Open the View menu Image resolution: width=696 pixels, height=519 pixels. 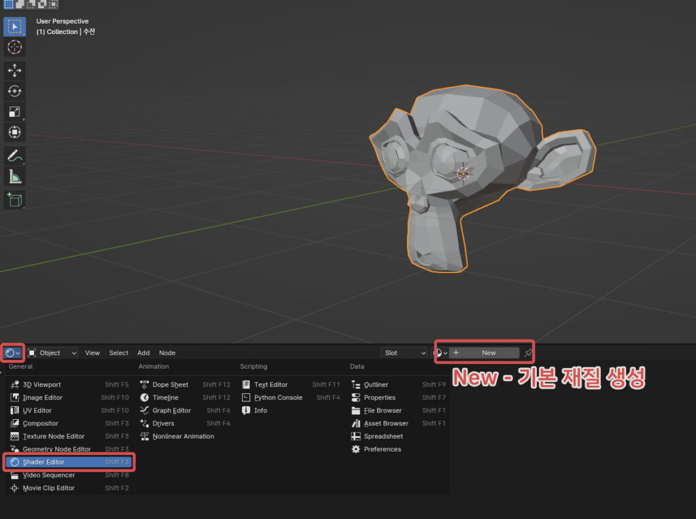click(x=92, y=353)
